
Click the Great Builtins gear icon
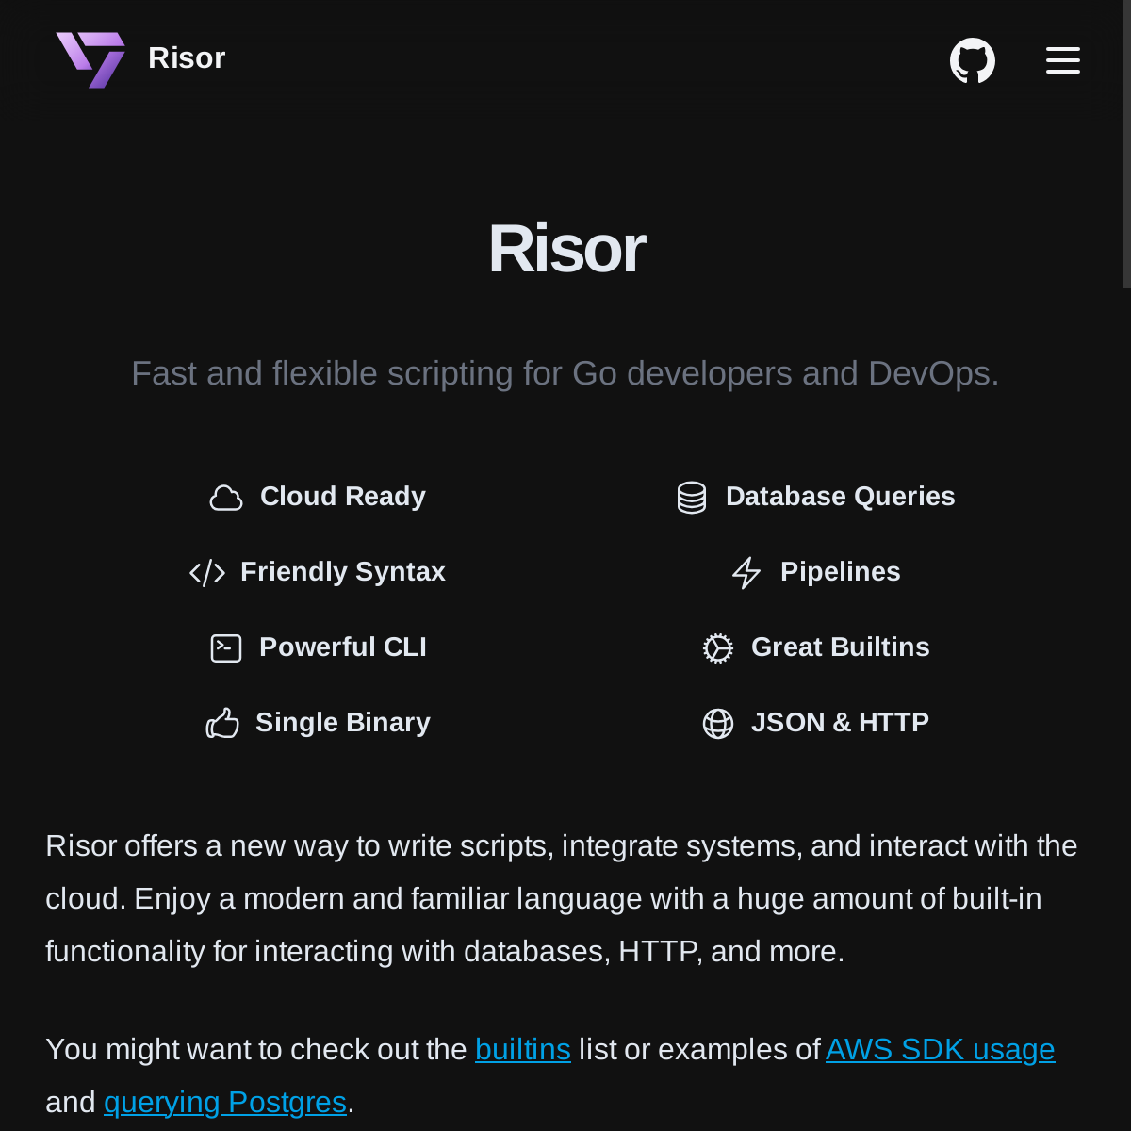(x=718, y=648)
